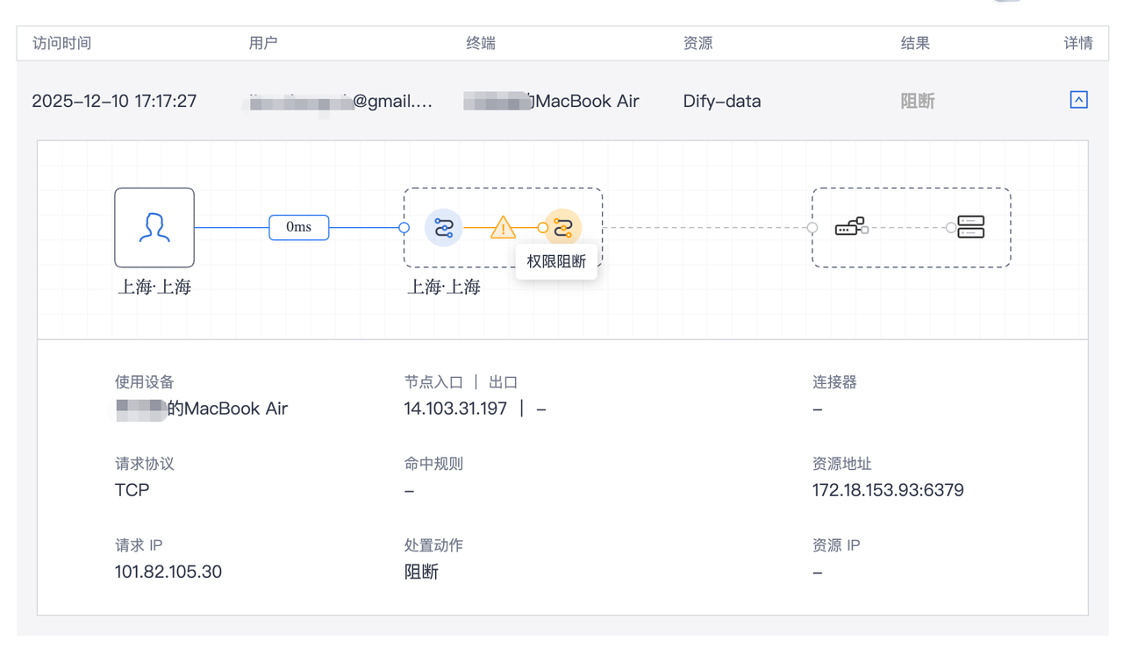1123x647 pixels.
Task: Click the 用户 column header
Action: [263, 43]
